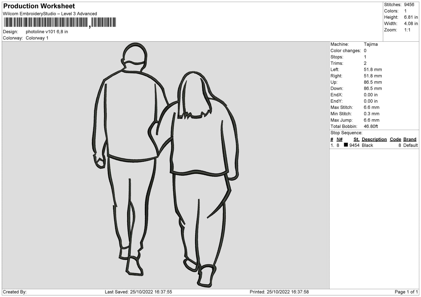The height and width of the screenshot is (297, 421).
Task: Click the 'Black' thread description
Action: coord(367,145)
